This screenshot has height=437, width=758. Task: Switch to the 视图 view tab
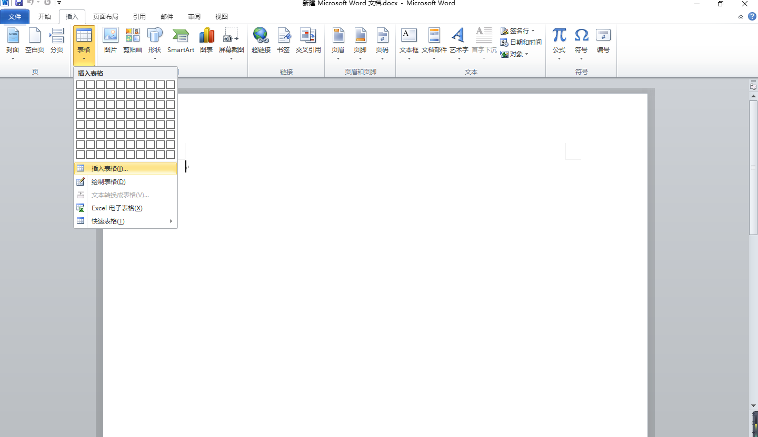click(x=222, y=17)
